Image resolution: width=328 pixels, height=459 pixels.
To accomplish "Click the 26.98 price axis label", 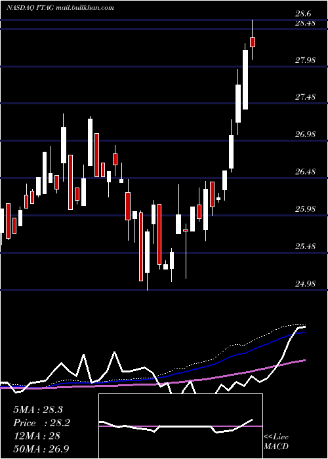I will 306,134.
